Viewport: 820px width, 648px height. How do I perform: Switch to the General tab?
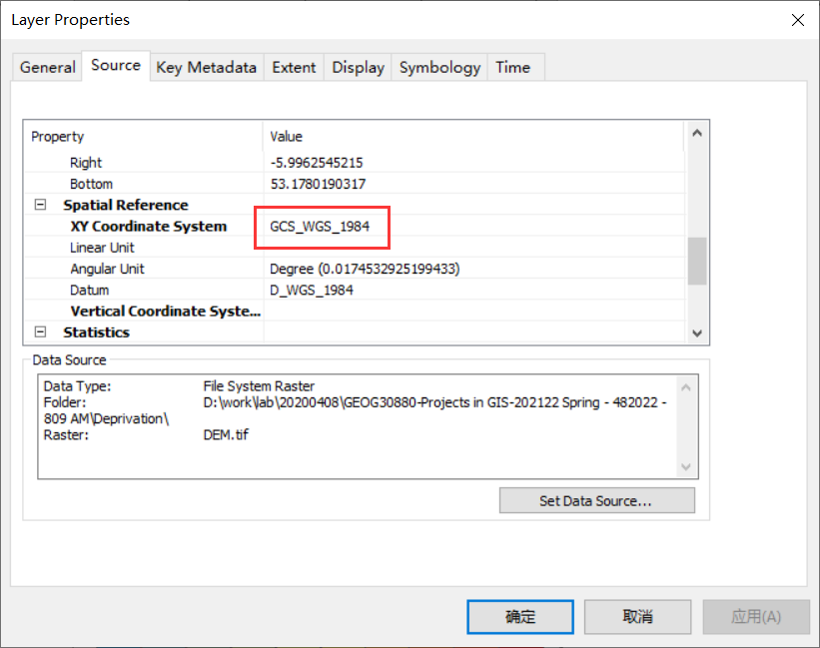47,67
